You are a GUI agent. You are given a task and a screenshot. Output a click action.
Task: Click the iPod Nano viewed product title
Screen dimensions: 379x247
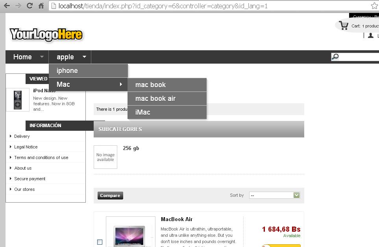coord(44,90)
